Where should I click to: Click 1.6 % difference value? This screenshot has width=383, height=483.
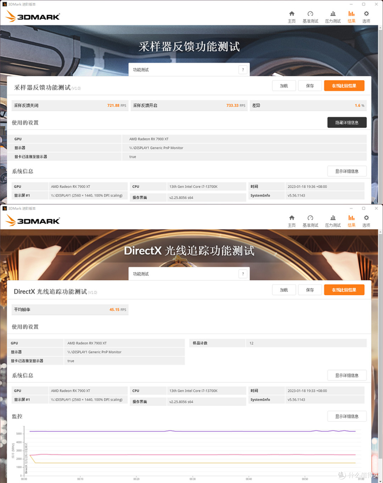(x=360, y=105)
